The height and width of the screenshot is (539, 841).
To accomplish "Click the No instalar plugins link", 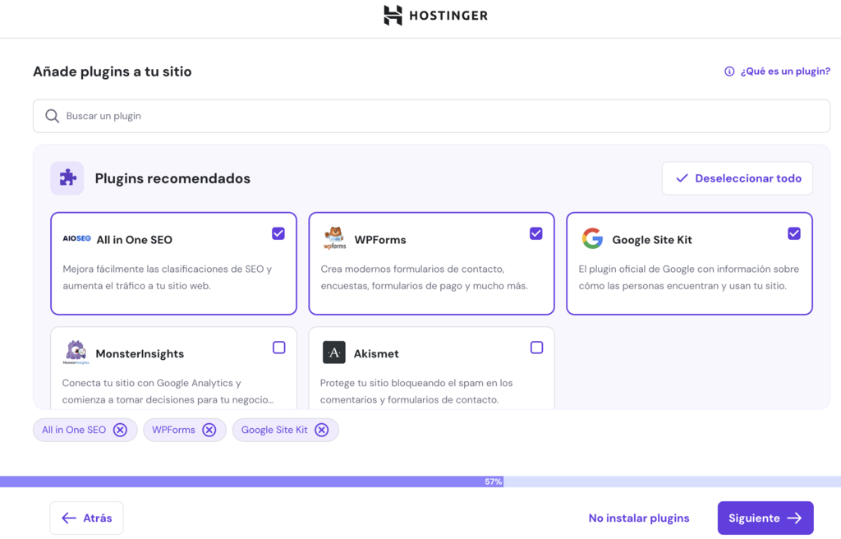I will click(638, 518).
